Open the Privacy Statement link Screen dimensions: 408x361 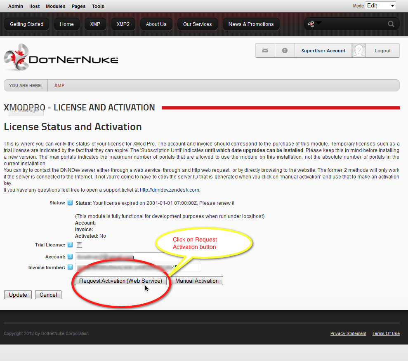click(348, 333)
